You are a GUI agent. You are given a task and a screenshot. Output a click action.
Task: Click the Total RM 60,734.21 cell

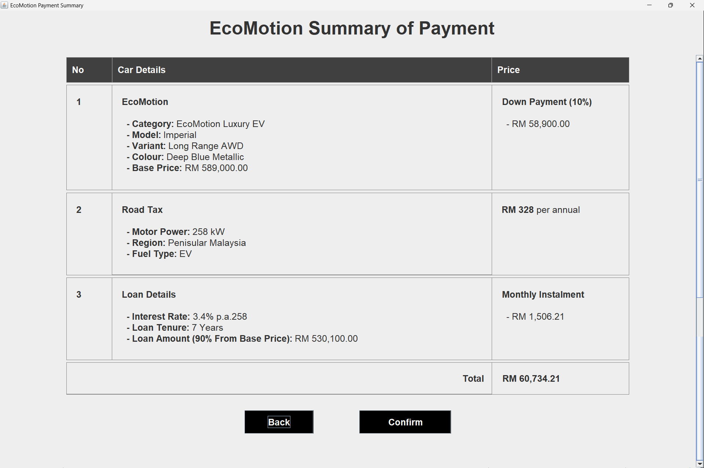click(560, 378)
